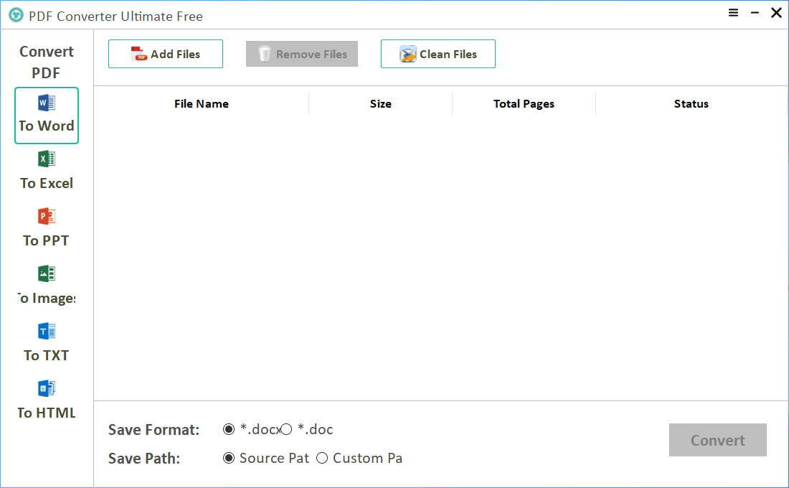Click the Convert button
This screenshot has height=488, width=789.
717,440
